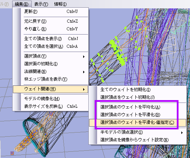Click 全ての頂点を選択(A)
This screenshot has height=158, width=190.
click(50, 46)
